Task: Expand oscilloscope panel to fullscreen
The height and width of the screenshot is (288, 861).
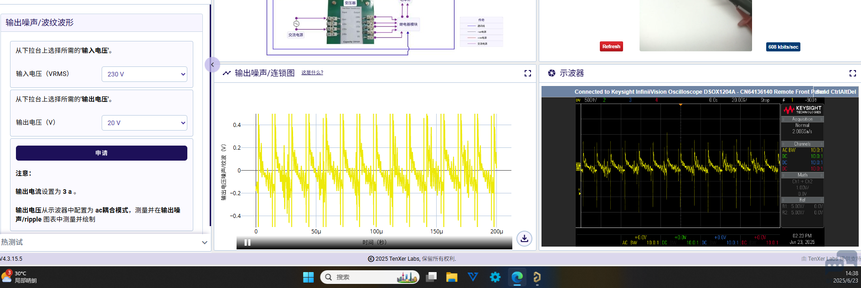Action: click(853, 73)
